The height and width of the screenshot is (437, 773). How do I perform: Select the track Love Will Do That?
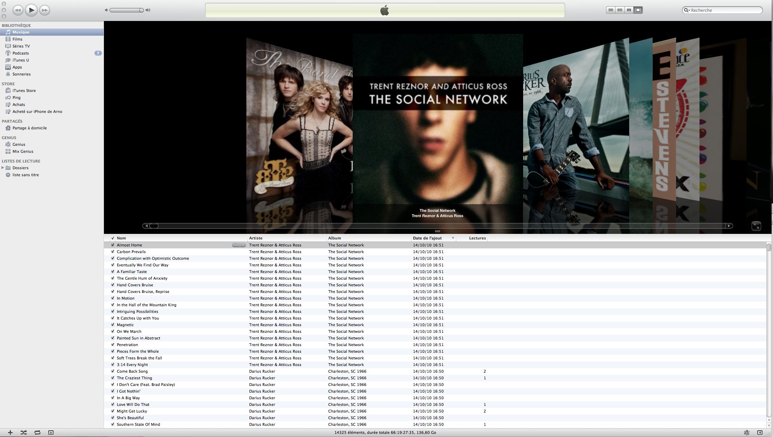pos(435,404)
